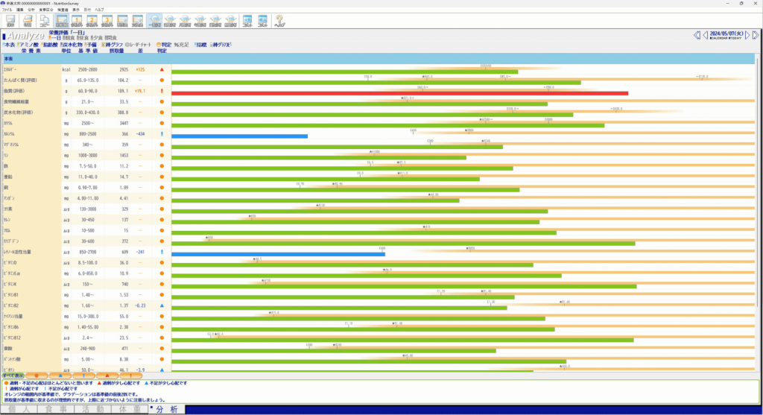Open the 編集 menu
763x415 pixels.
pos(20,10)
